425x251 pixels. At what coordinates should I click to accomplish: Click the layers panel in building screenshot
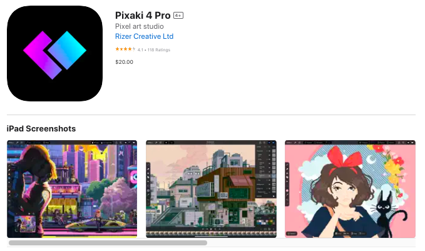pos(266,172)
